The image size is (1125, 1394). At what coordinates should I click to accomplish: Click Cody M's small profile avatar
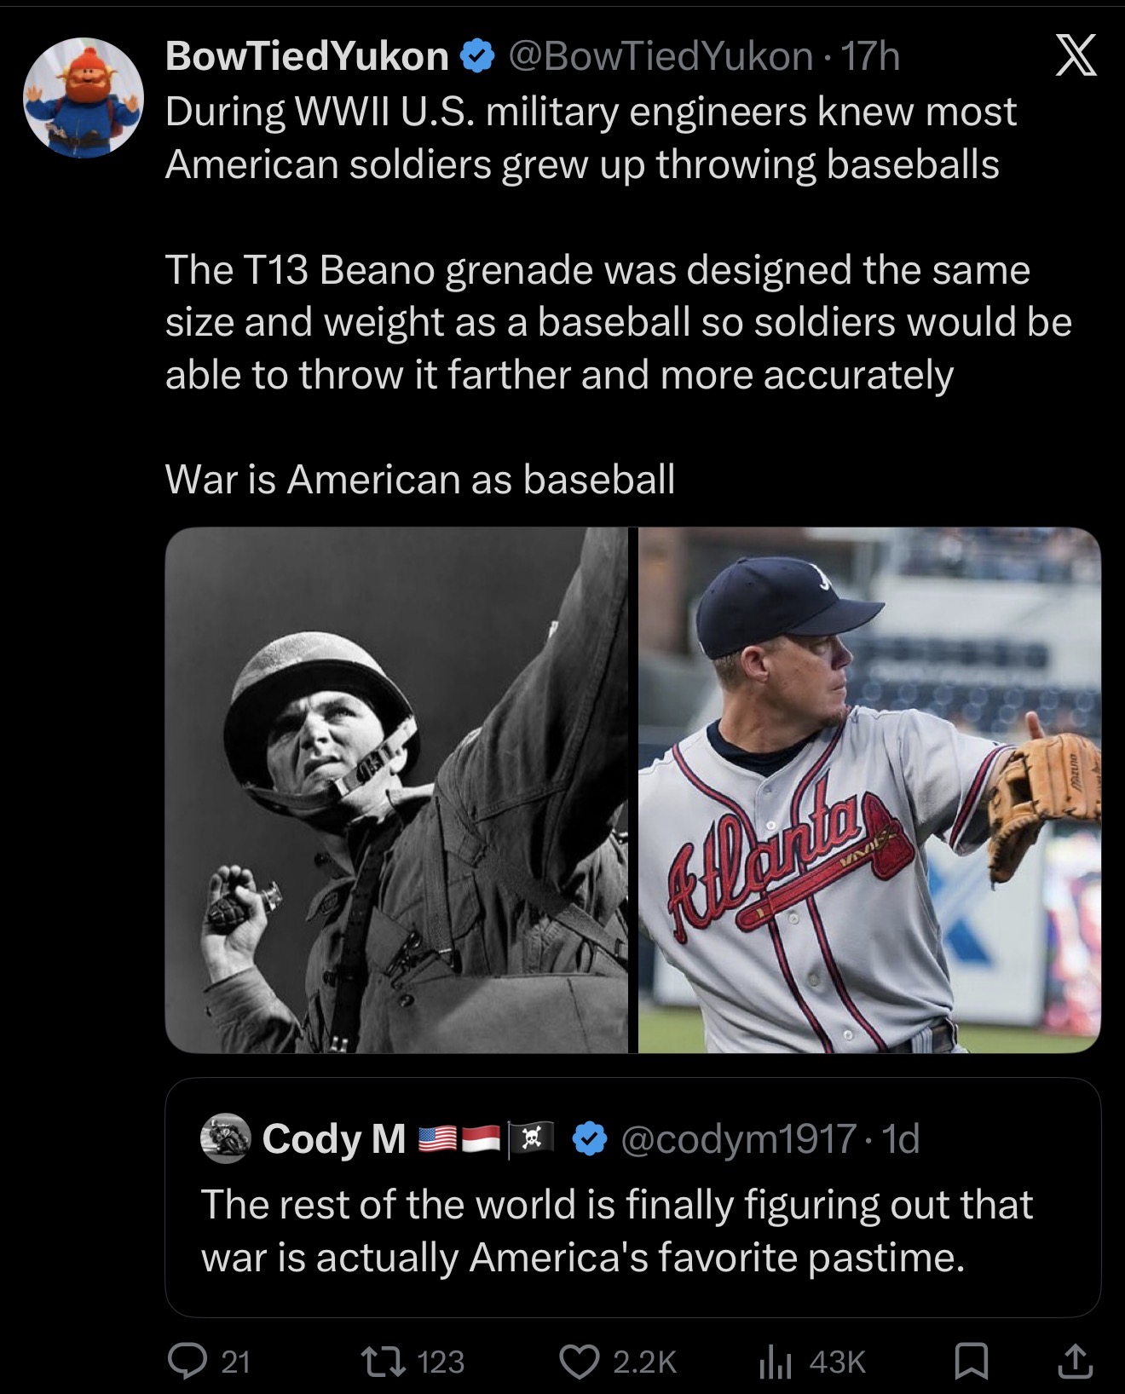[225, 1138]
